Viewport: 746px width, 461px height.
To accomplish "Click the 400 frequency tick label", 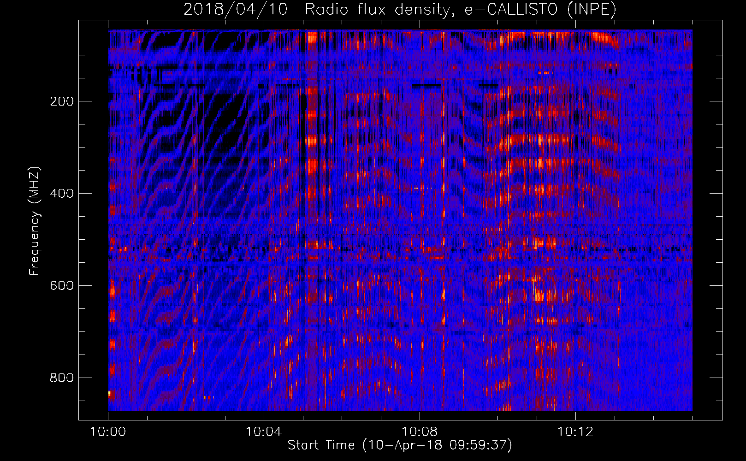I will (61, 194).
